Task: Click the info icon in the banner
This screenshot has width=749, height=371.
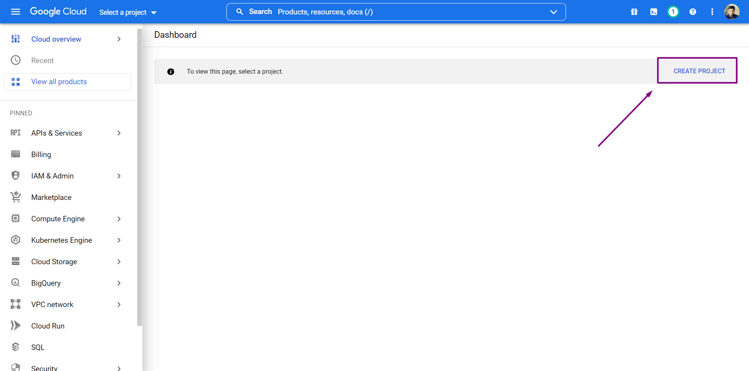Action: [171, 72]
